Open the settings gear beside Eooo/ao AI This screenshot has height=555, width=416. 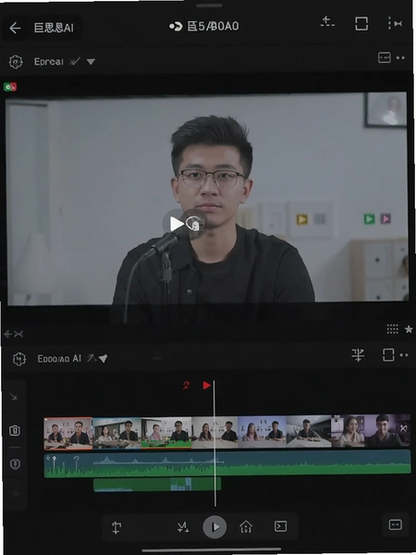pos(19,359)
